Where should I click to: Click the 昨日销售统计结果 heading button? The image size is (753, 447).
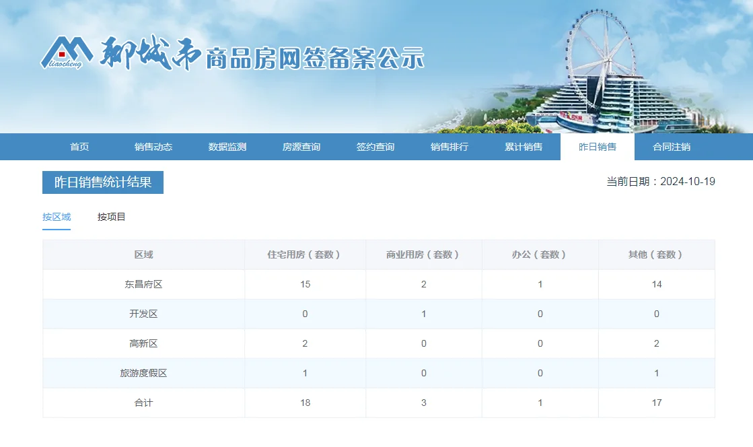tap(103, 182)
